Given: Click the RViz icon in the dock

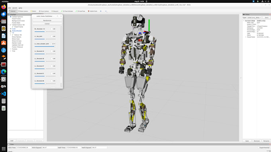Looking at the screenshot, I should (4, 87).
